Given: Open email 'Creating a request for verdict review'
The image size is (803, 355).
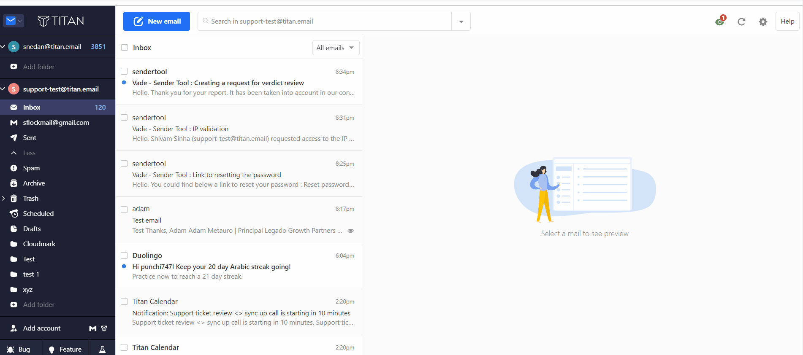Looking at the screenshot, I should (x=239, y=82).
